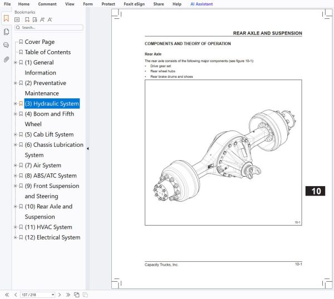Image resolution: width=334 pixels, height=299 pixels.
Task: Expand the (8) ABS/ATC System bookmark
Action: [16, 176]
